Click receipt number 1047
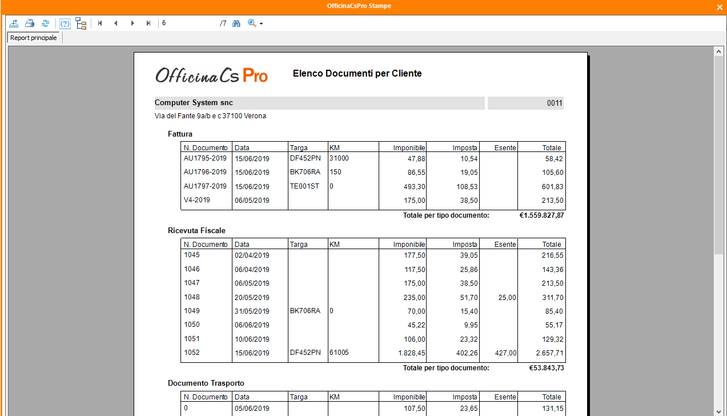 (x=192, y=282)
